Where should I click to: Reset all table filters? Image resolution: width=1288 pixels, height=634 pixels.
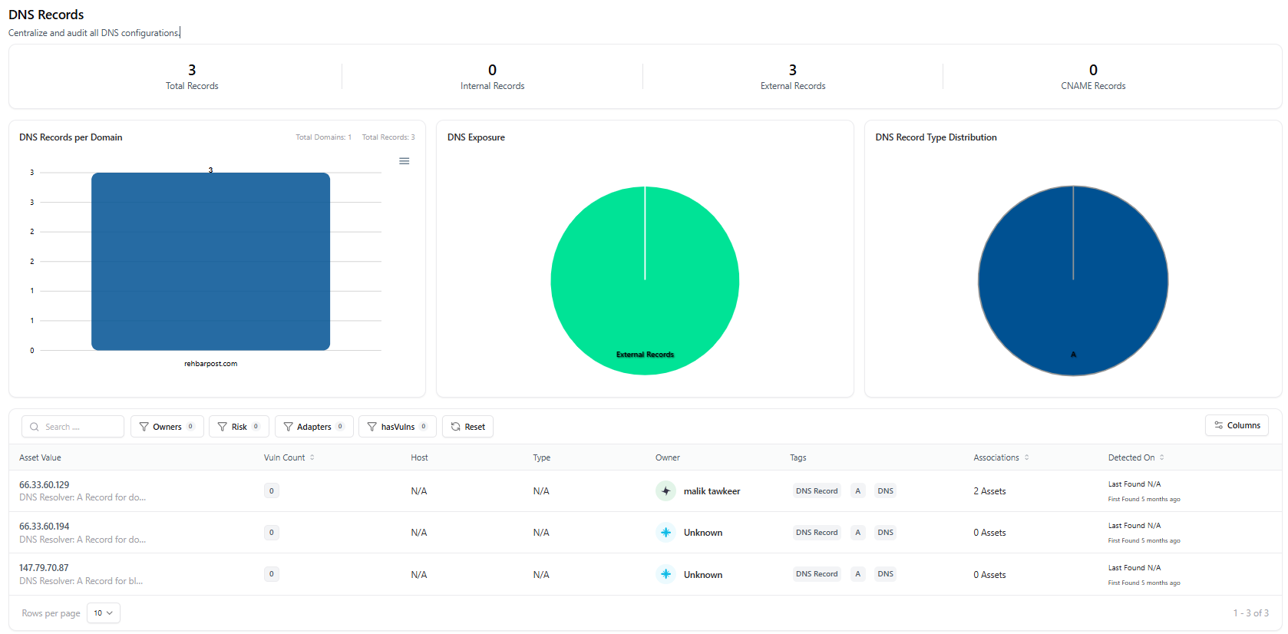tap(467, 427)
